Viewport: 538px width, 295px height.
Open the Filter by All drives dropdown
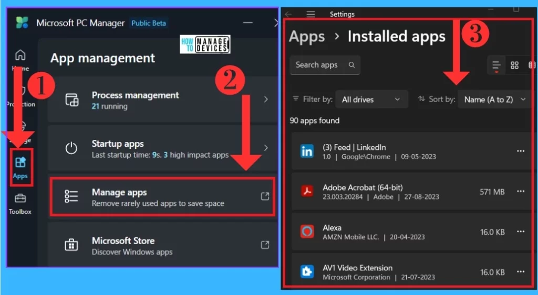[371, 100]
